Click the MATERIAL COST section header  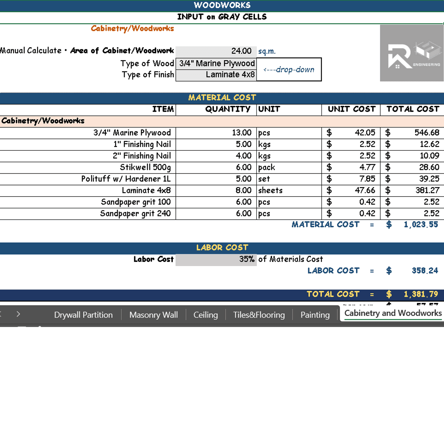click(x=222, y=98)
